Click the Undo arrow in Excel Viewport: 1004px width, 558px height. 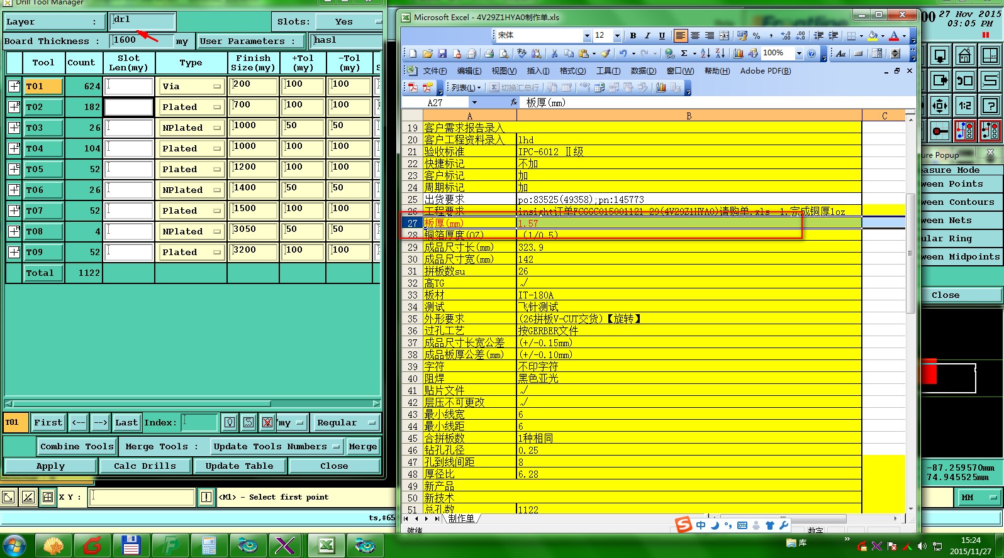(x=623, y=53)
